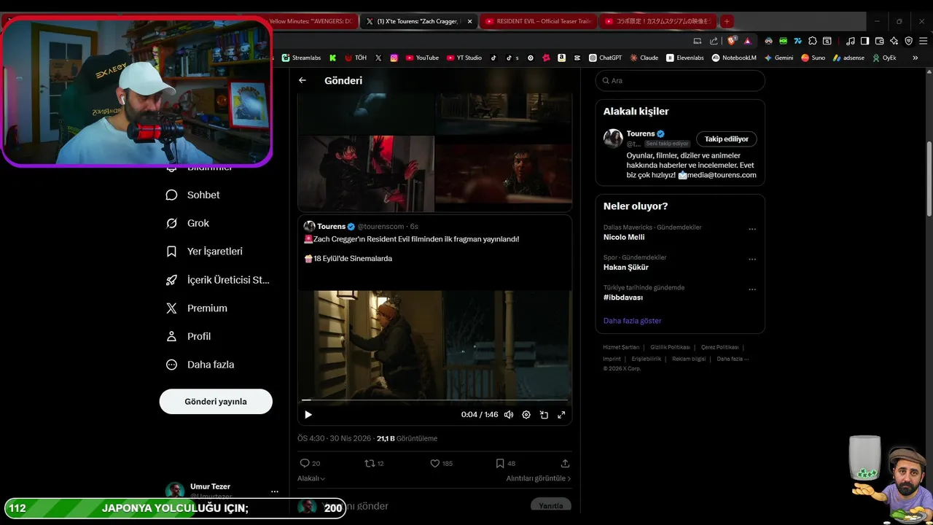Open the Instagram bookmark icon
This screenshot has width=933, height=525.
click(394, 58)
